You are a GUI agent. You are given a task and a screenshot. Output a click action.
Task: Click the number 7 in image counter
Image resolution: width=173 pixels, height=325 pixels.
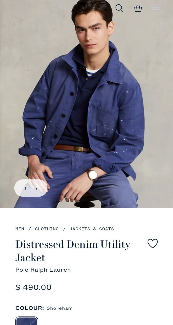(37, 188)
